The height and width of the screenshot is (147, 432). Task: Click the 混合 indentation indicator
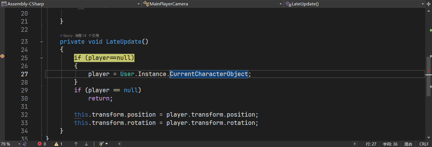tap(408, 144)
